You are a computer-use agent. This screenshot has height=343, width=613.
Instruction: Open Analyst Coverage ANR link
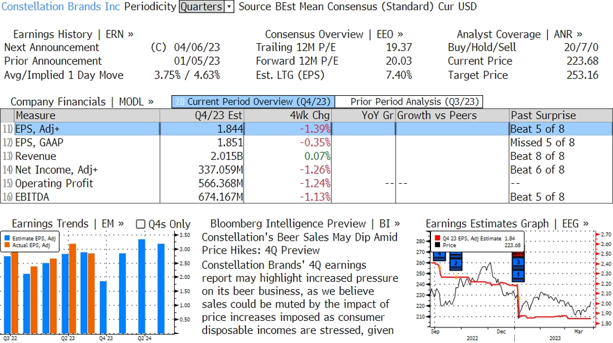tap(519, 34)
